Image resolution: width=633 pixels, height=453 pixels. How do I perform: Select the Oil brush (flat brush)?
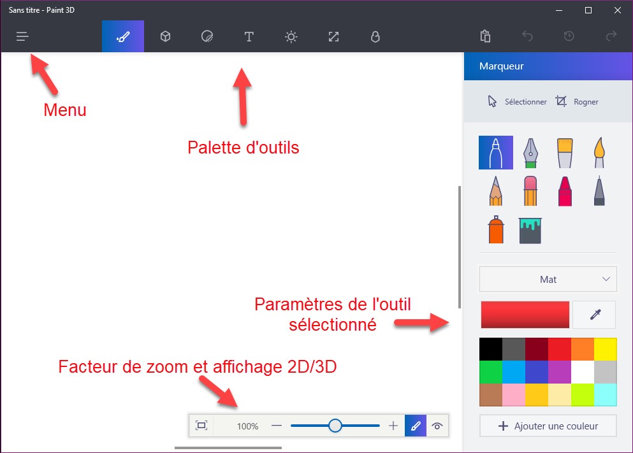(565, 152)
